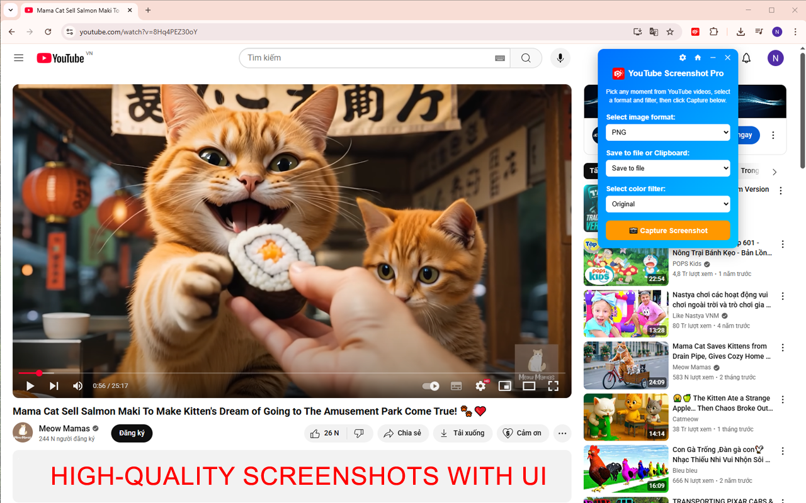Screen dimensions: 806x503
Task: Open options for Con Gà Trống video
Action: [x=783, y=451]
